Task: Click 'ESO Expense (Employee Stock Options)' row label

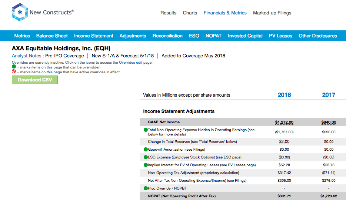Action: (194, 157)
